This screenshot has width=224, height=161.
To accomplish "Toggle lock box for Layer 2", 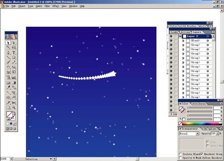I will point(176,36).
